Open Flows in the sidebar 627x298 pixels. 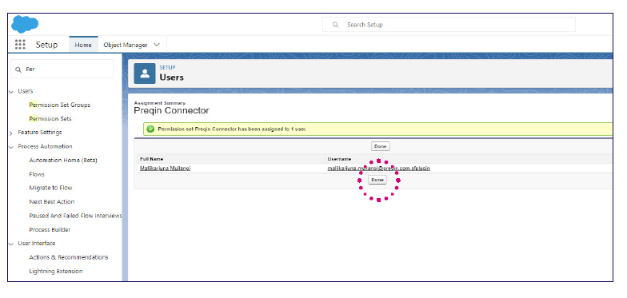(x=37, y=174)
